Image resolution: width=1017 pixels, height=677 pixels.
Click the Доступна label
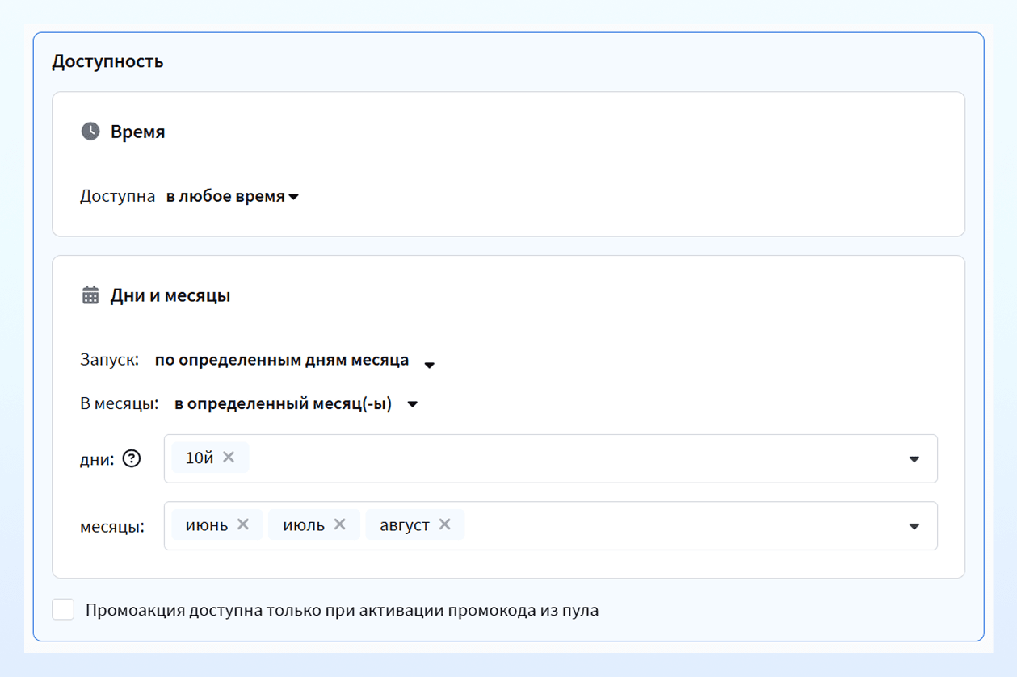click(x=118, y=196)
